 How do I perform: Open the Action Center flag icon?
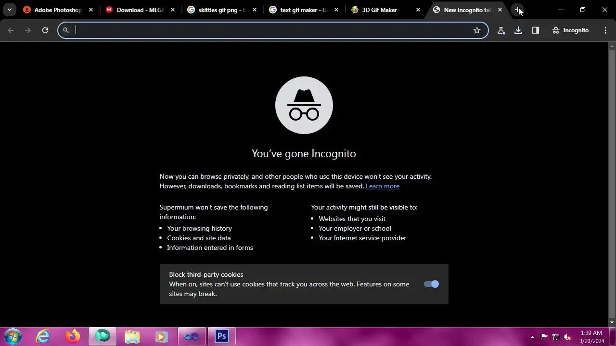544,337
